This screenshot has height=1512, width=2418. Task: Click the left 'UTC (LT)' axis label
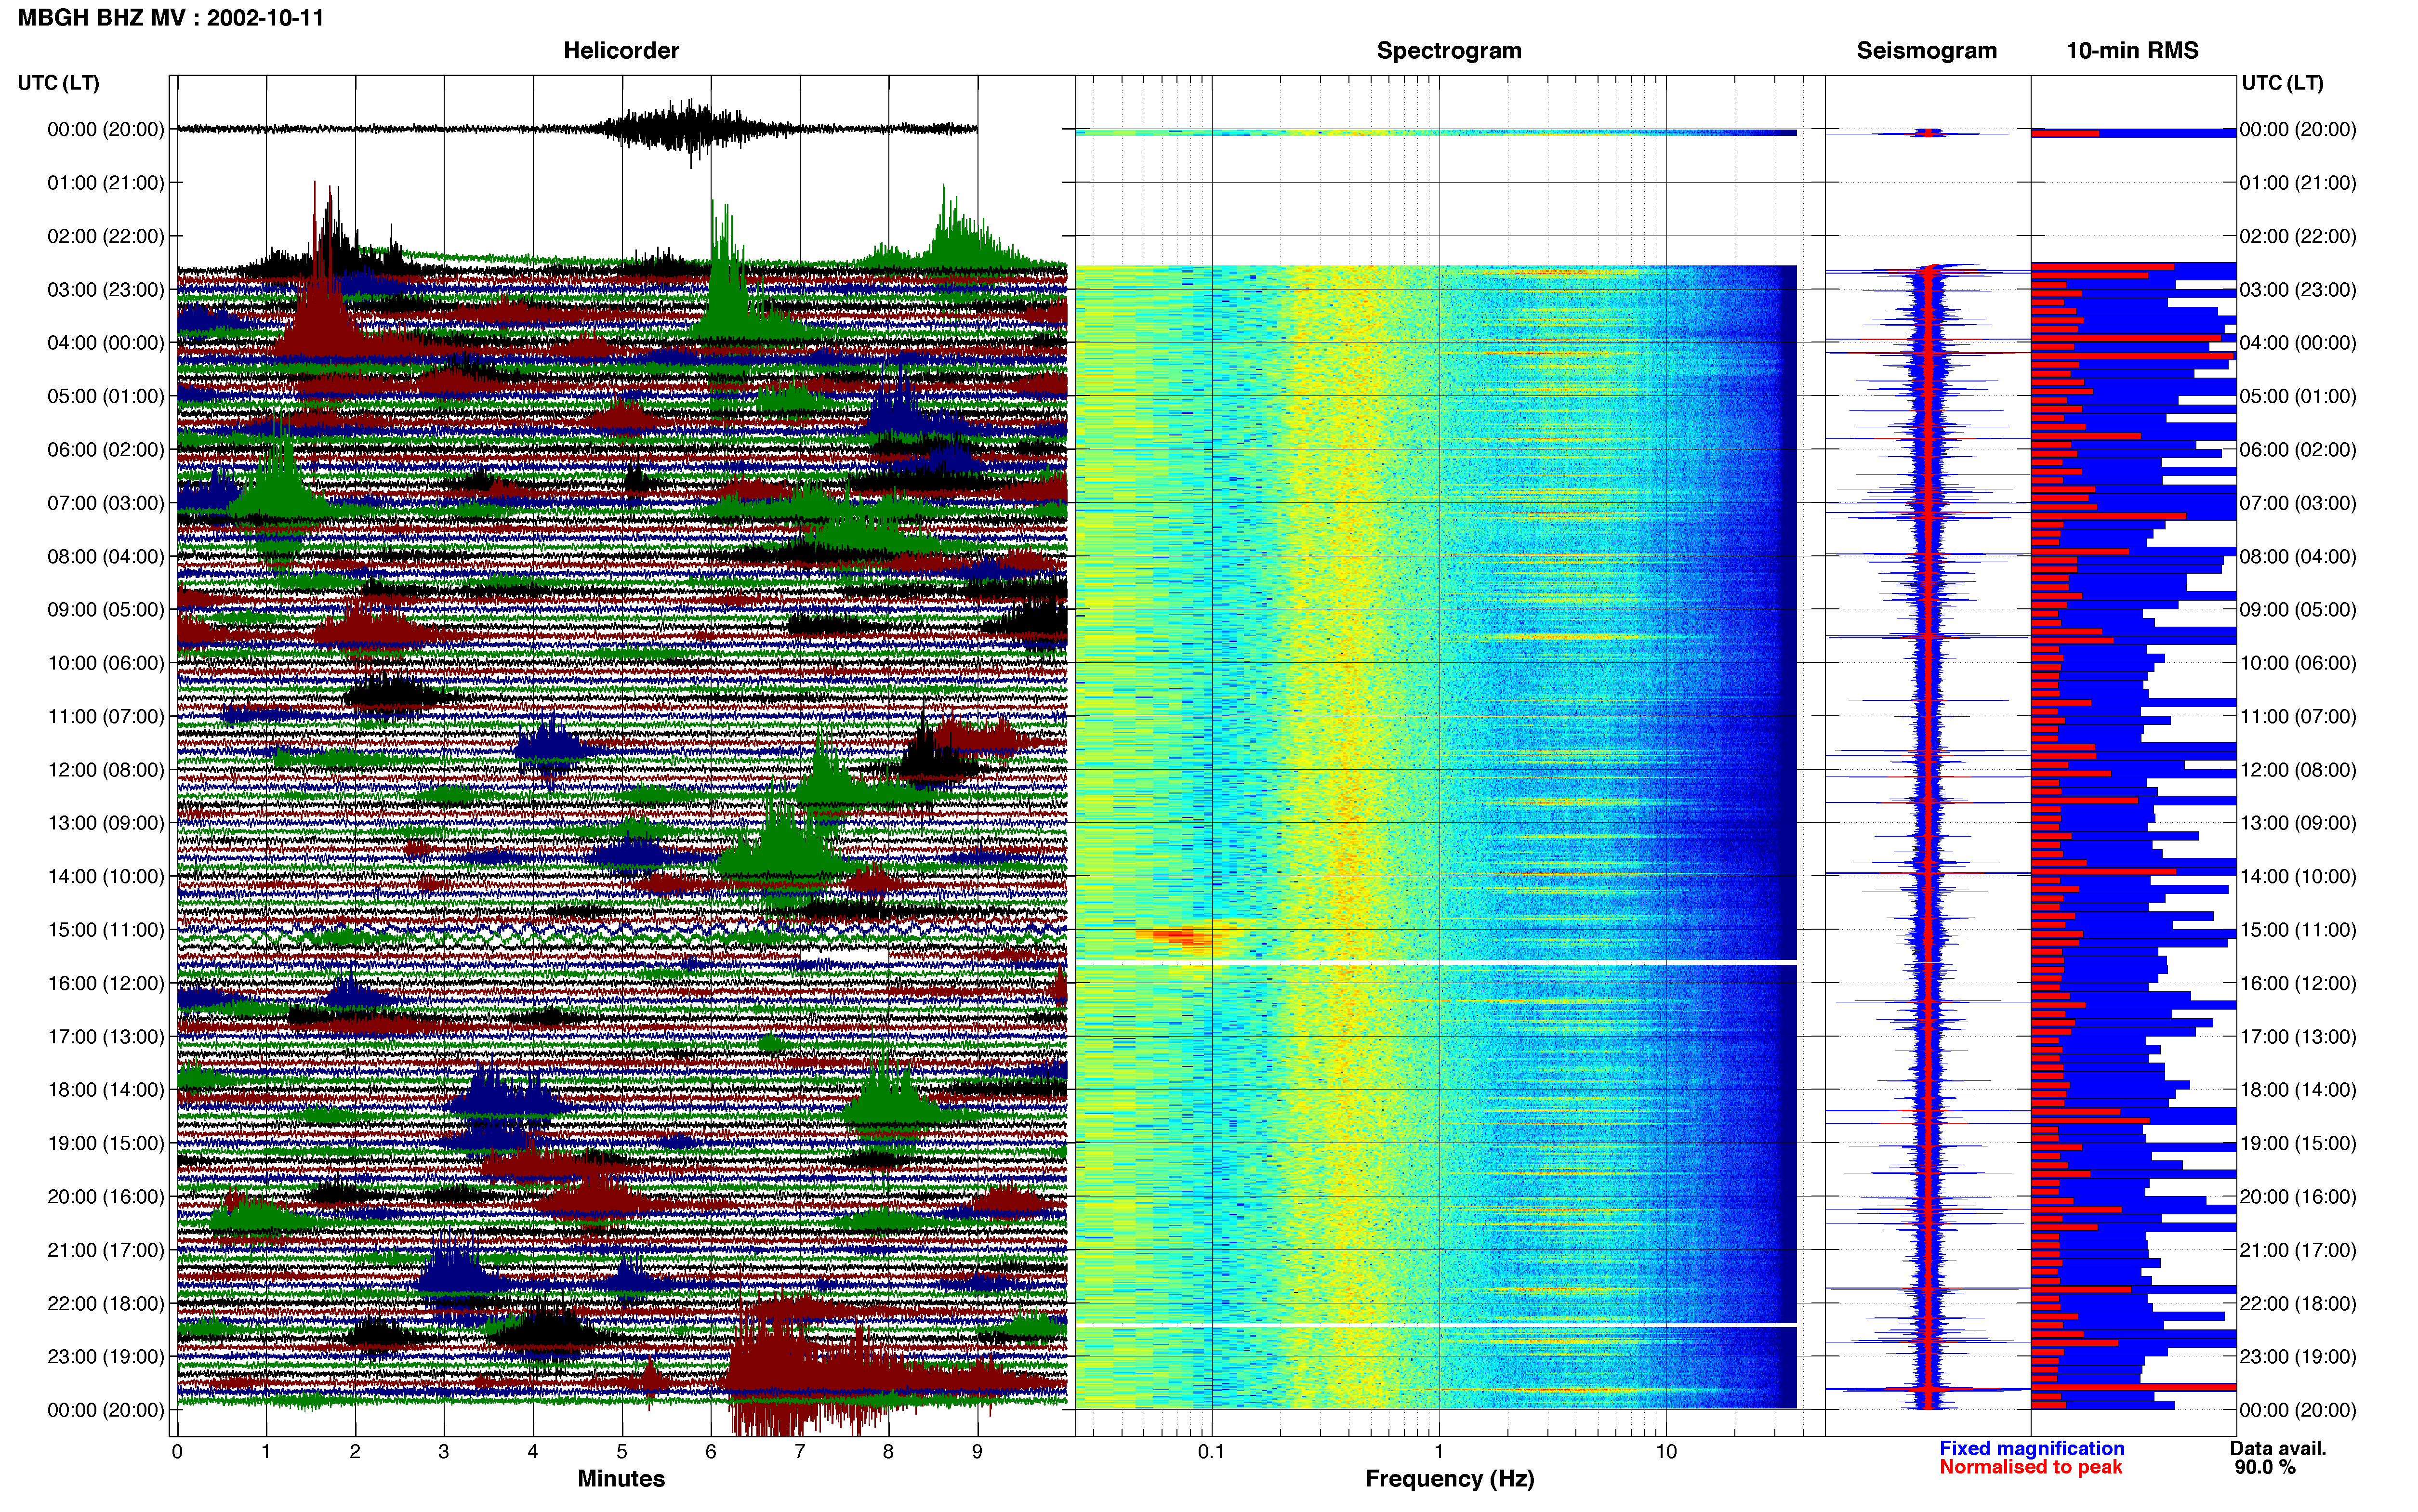point(58,83)
